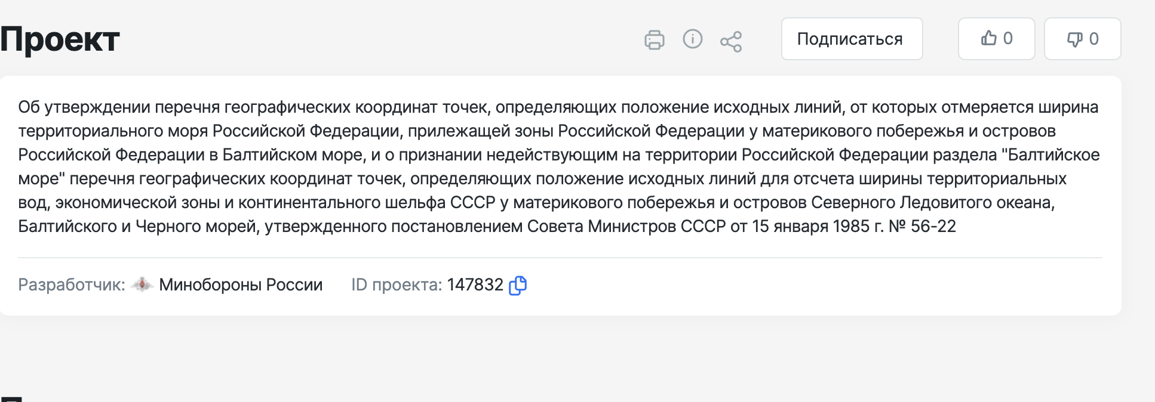Image resolution: width=1155 pixels, height=402 pixels.
Task: Click the dislike counter showing 0
Action: pyautogui.click(x=1094, y=39)
